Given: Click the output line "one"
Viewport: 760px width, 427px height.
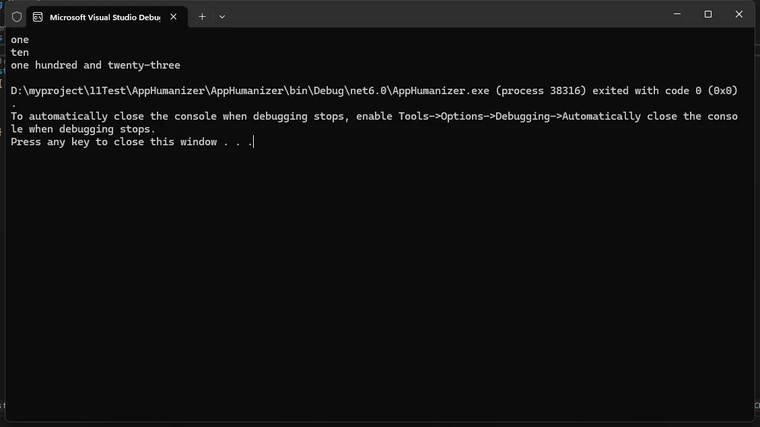Looking at the screenshot, I should click(x=20, y=40).
